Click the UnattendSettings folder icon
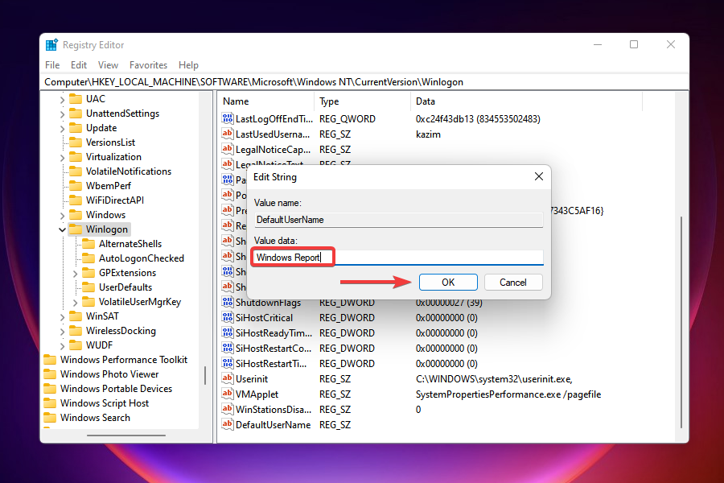This screenshot has width=724, height=483. click(x=76, y=114)
